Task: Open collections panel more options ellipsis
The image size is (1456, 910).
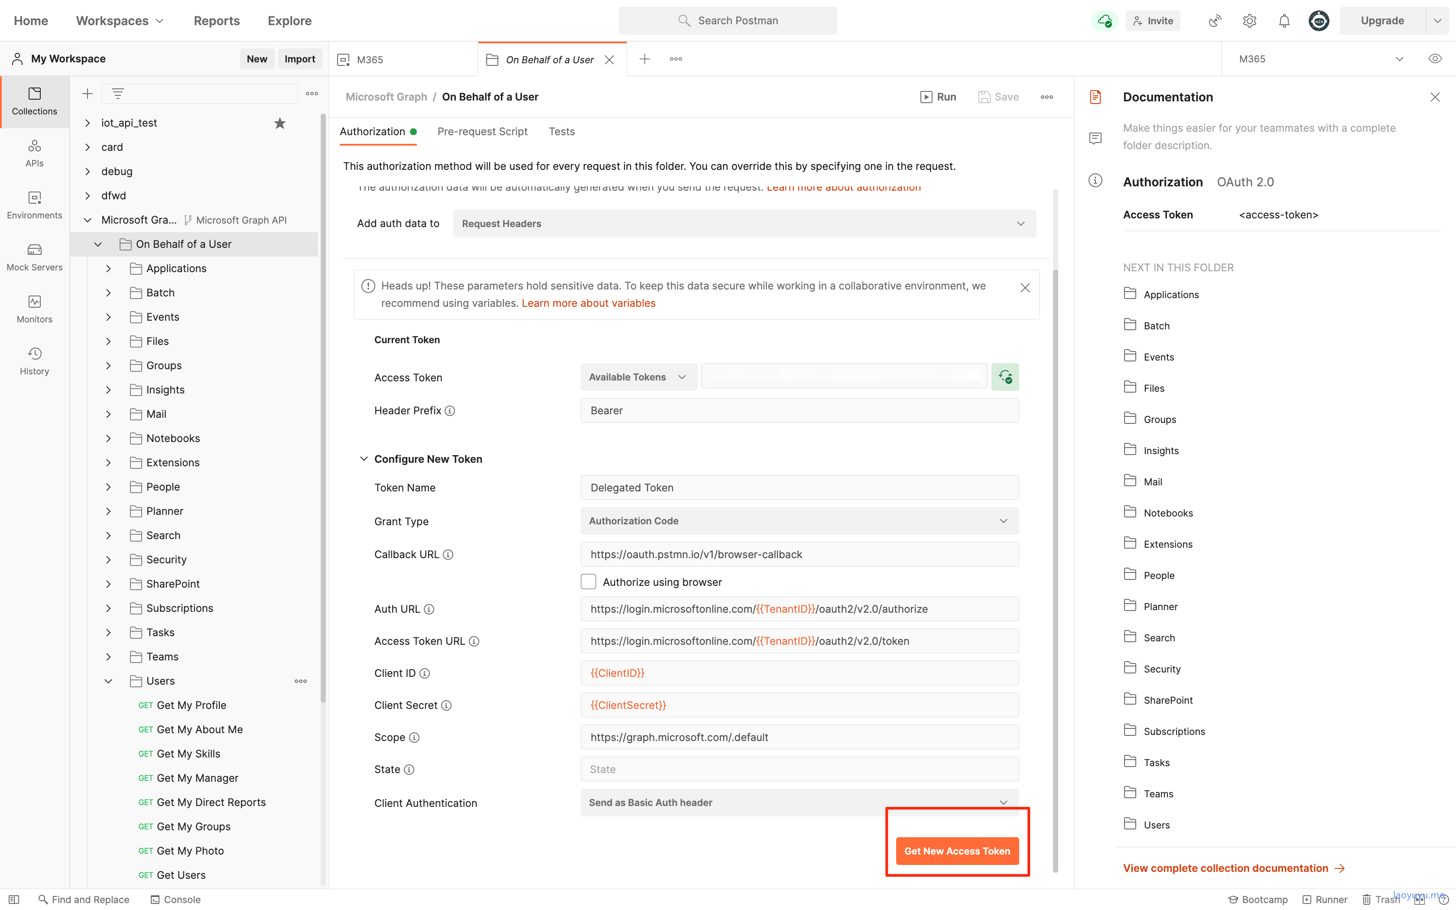Action: [312, 93]
